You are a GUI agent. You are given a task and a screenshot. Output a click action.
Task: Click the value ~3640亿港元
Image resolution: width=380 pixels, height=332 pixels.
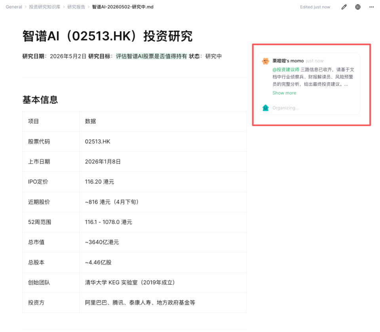coord(102,242)
